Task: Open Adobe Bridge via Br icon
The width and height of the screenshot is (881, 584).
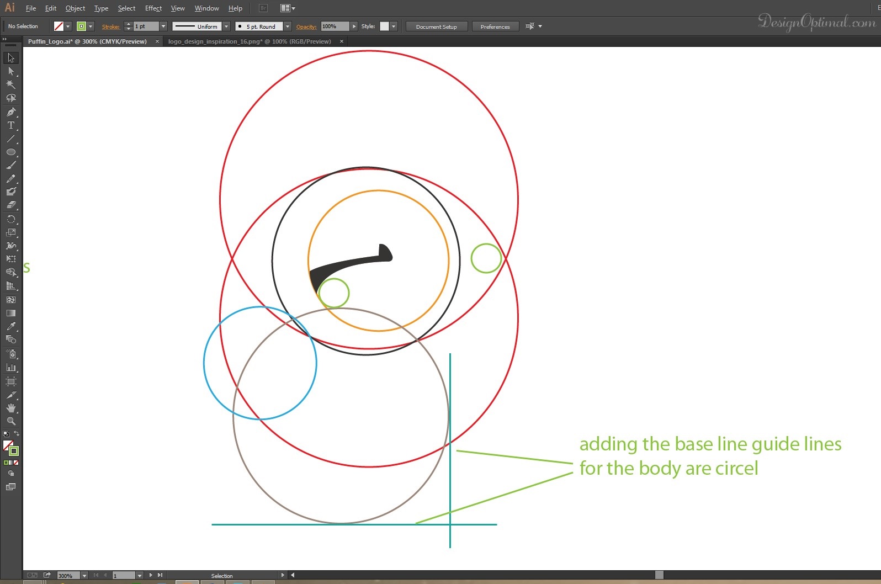Action: pos(263,8)
